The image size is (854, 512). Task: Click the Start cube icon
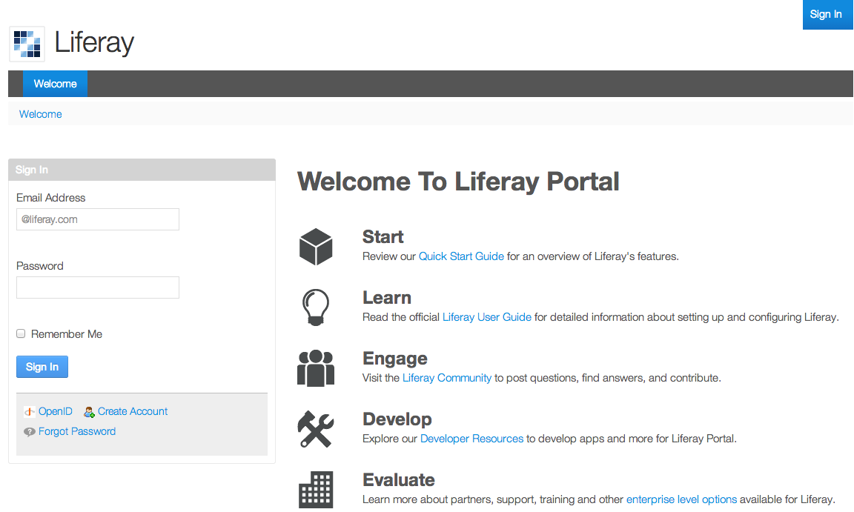pos(316,246)
